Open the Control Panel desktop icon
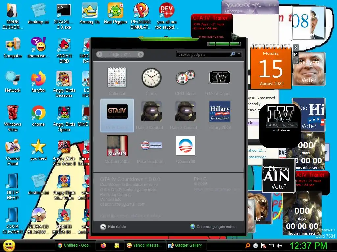The width and height of the screenshot is (337, 252). 13,152
